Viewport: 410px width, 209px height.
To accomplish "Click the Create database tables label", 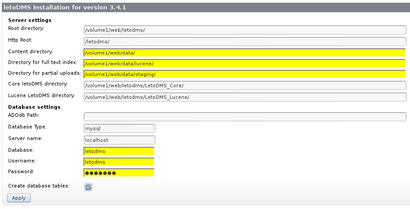I will [39, 185].
